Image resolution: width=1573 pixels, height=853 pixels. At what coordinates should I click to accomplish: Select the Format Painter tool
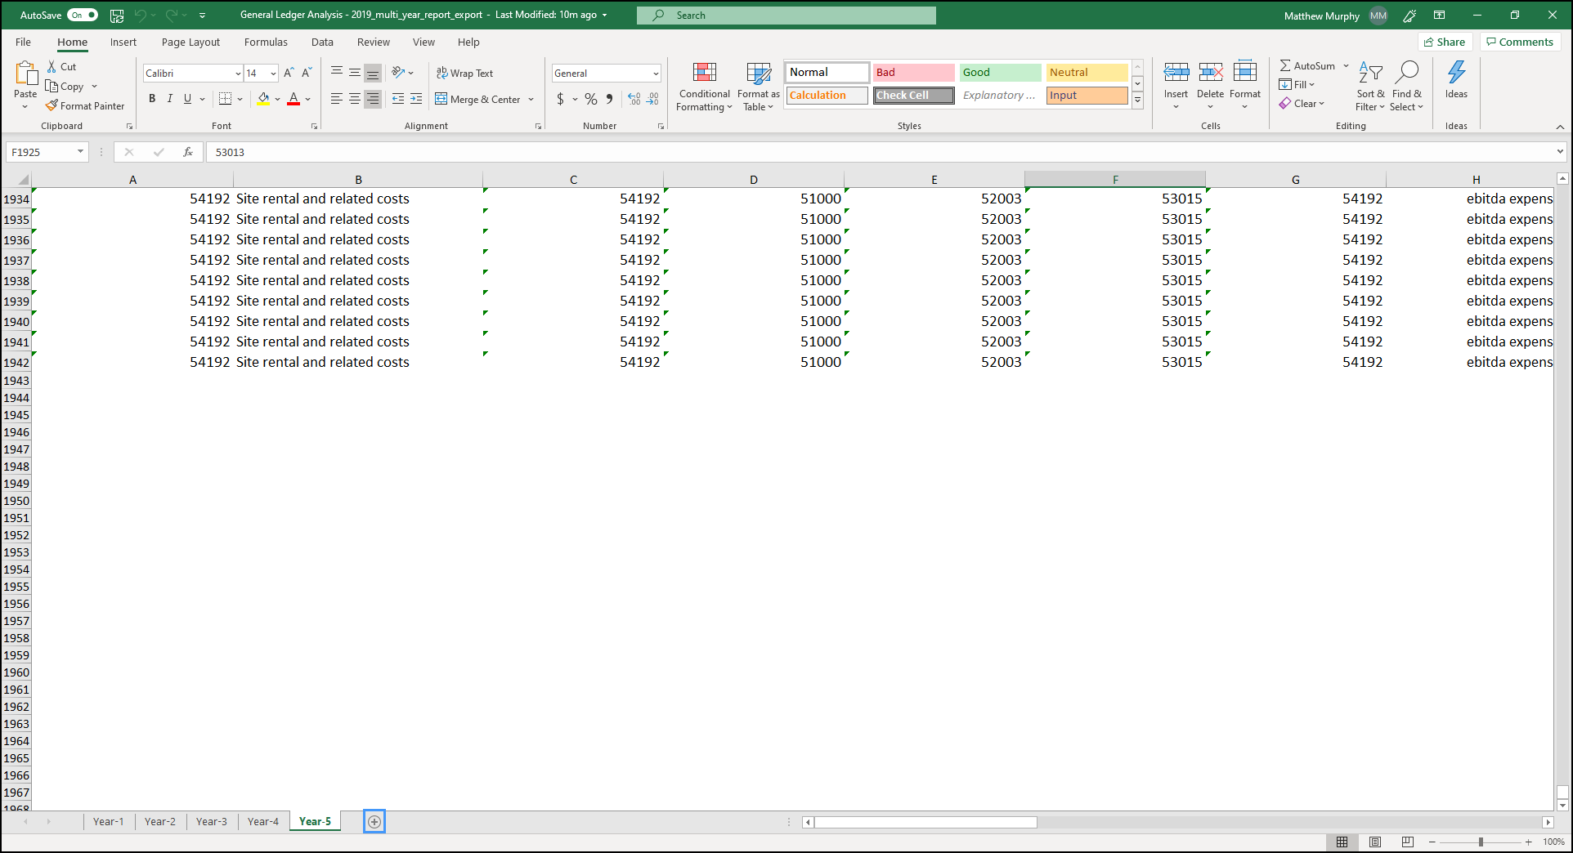[85, 105]
